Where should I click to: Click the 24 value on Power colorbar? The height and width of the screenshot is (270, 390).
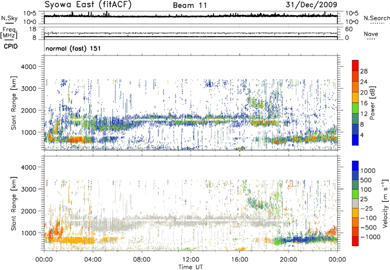364,82
